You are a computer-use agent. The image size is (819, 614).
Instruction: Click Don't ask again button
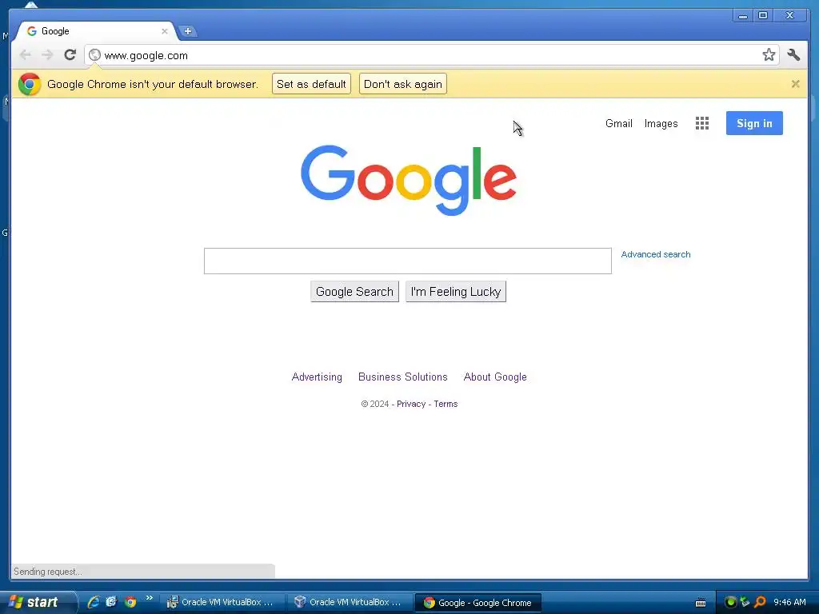click(403, 84)
